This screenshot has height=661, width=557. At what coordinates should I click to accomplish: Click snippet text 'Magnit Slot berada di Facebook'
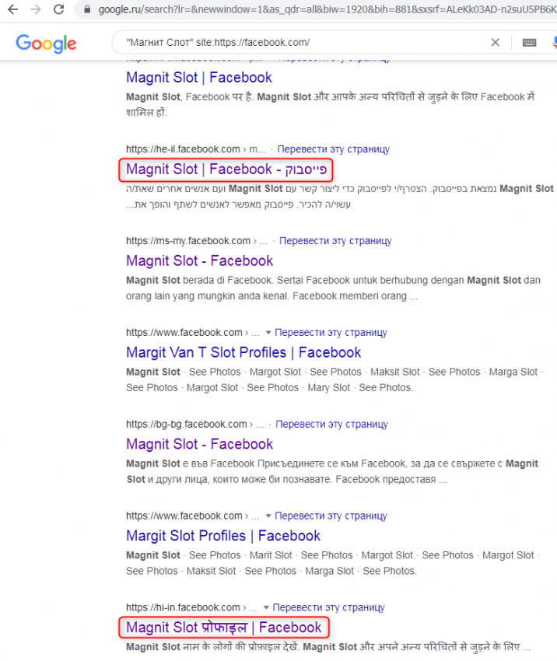point(199,280)
